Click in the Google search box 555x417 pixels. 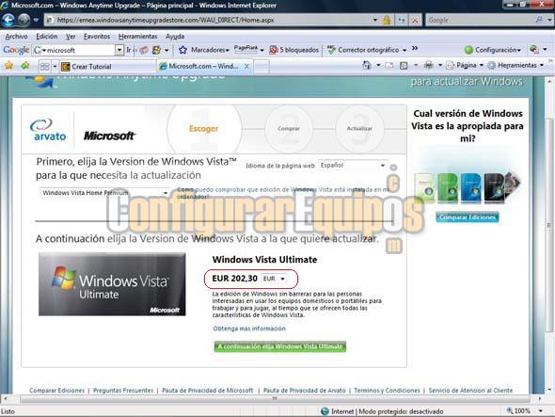coord(482,20)
